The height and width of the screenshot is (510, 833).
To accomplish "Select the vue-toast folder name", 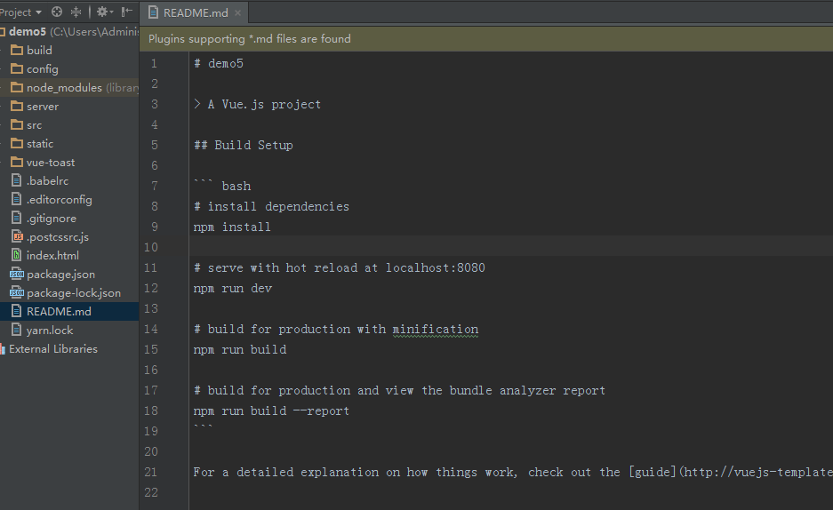I will pos(51,163).
